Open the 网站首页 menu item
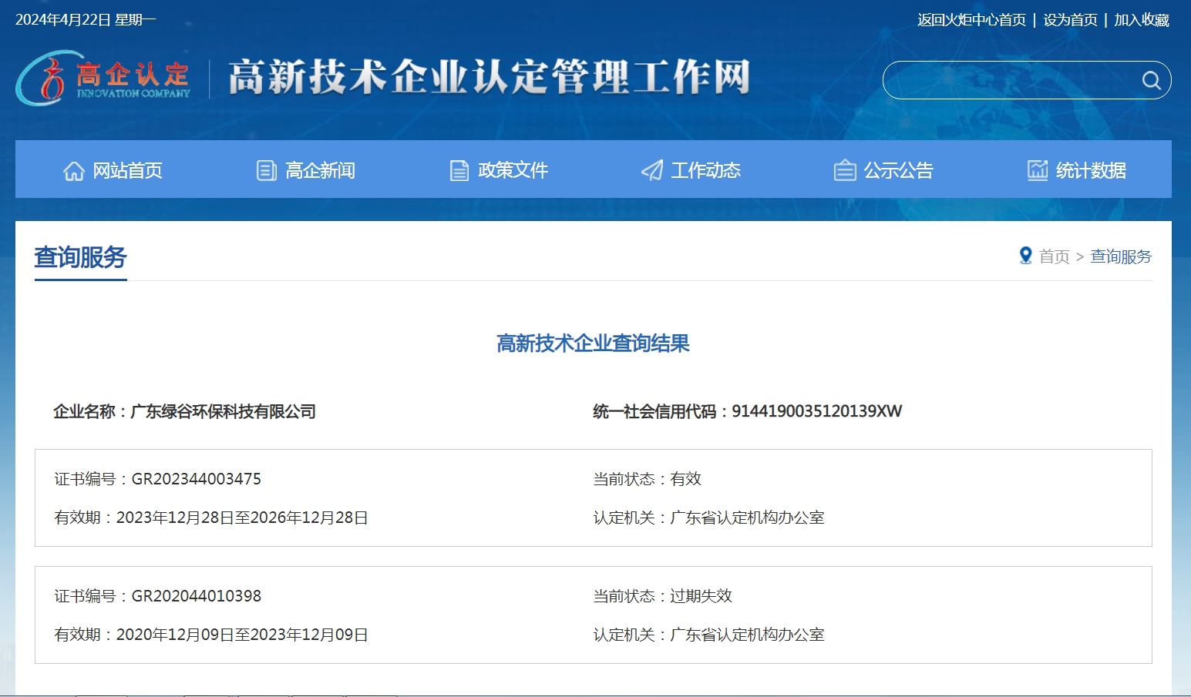 tap(113, 170)
